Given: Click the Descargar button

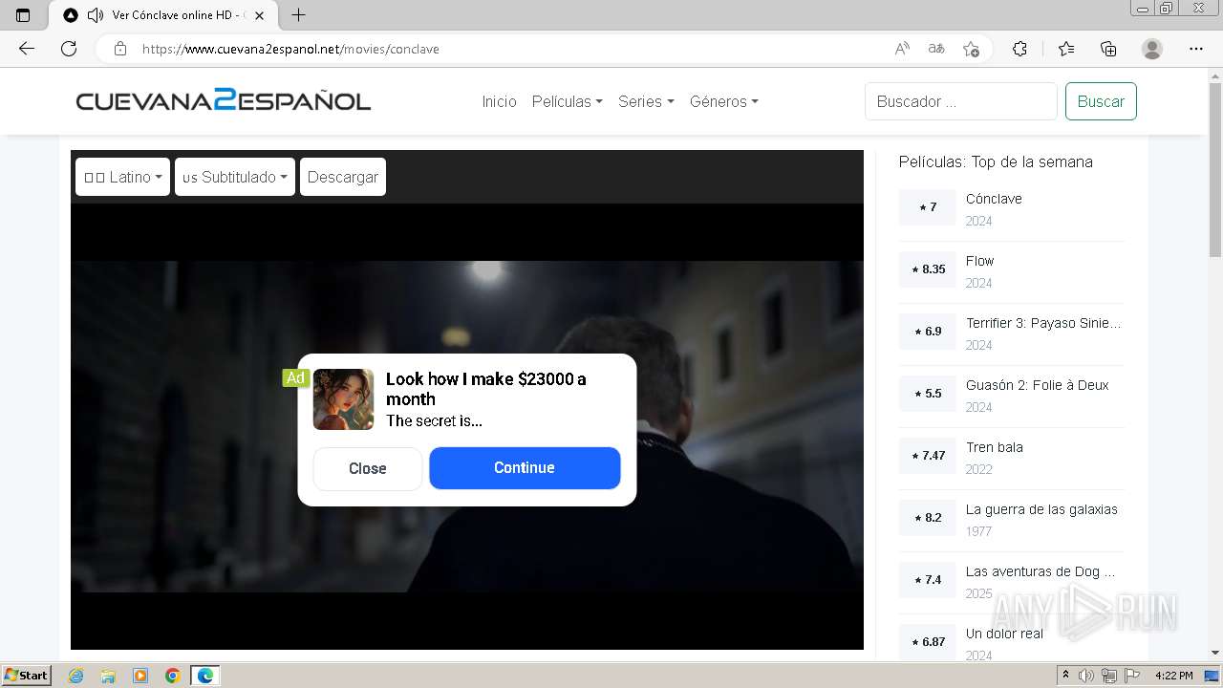Looking at the screenshot, I should coord(343,177).
